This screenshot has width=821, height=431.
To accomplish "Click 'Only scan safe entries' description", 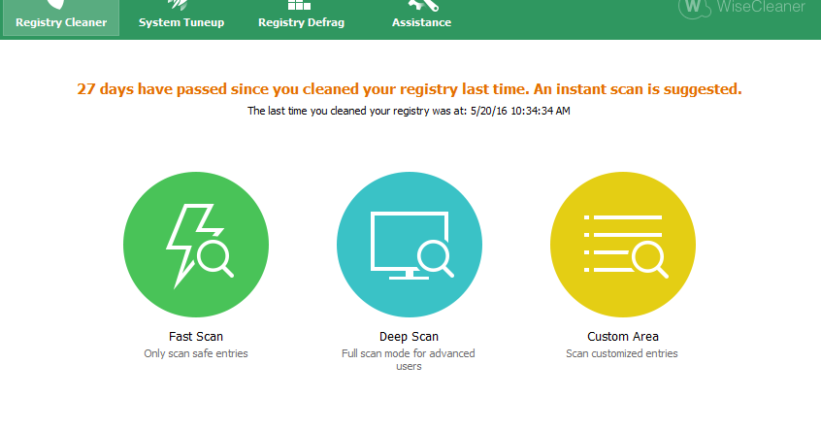I will click(x=196, y=353).
